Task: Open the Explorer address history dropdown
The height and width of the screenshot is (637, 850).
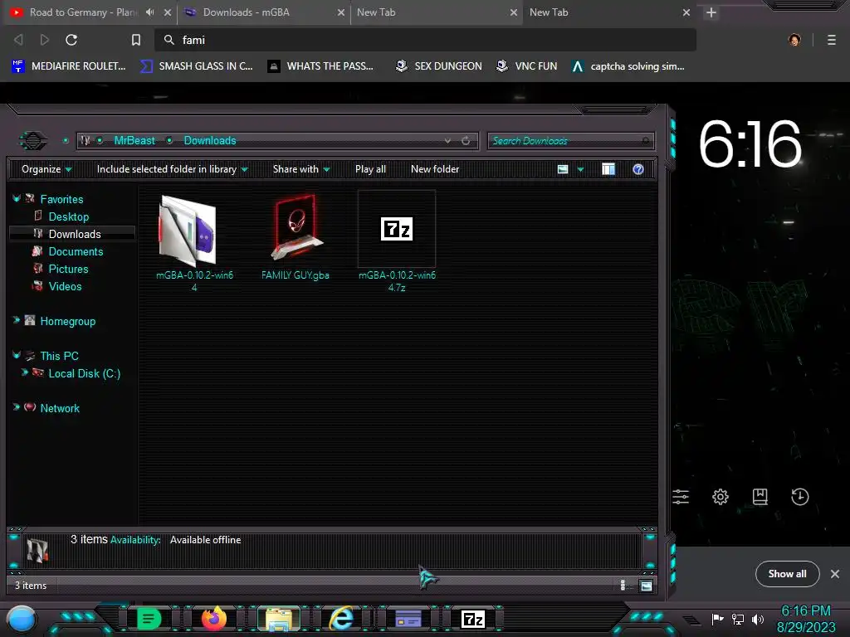Action: pos(447,141)
